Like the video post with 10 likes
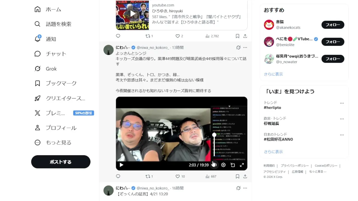The image size is (358, 201). (180, 176)
